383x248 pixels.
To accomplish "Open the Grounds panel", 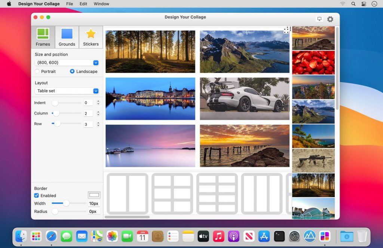I will click(67, 34).
